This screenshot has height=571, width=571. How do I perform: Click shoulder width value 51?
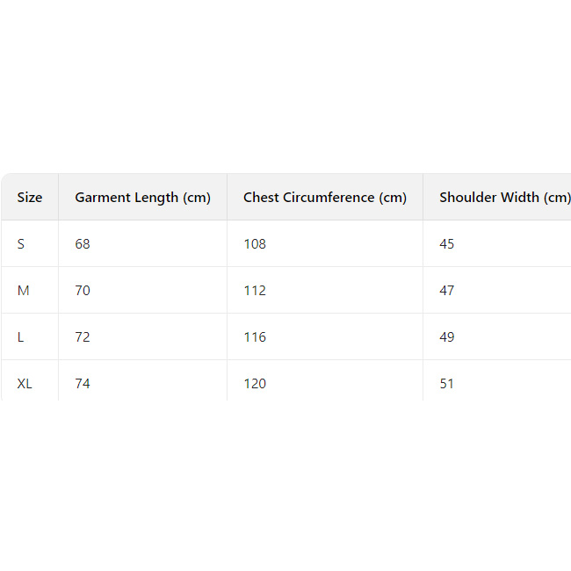click(447, 384)
